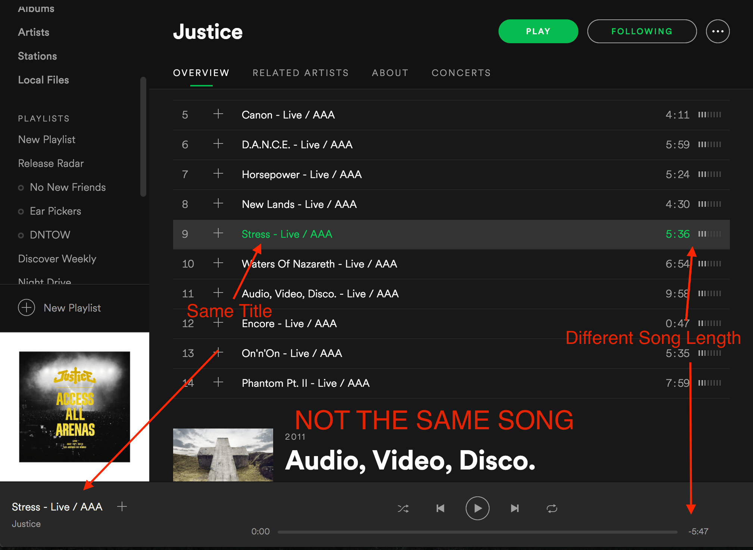Open the Discover Weekly playlist
753x550 pixels.
point(57,259)
